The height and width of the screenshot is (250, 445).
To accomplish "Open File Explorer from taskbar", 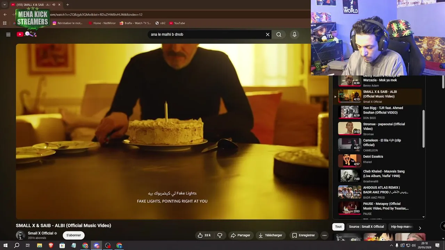I will click(40, 245).
